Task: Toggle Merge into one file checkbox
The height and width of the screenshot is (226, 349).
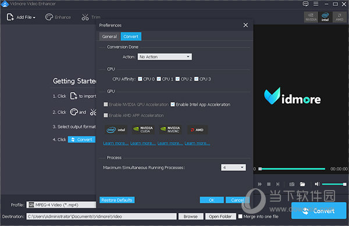Action: [x=240, y=217]
